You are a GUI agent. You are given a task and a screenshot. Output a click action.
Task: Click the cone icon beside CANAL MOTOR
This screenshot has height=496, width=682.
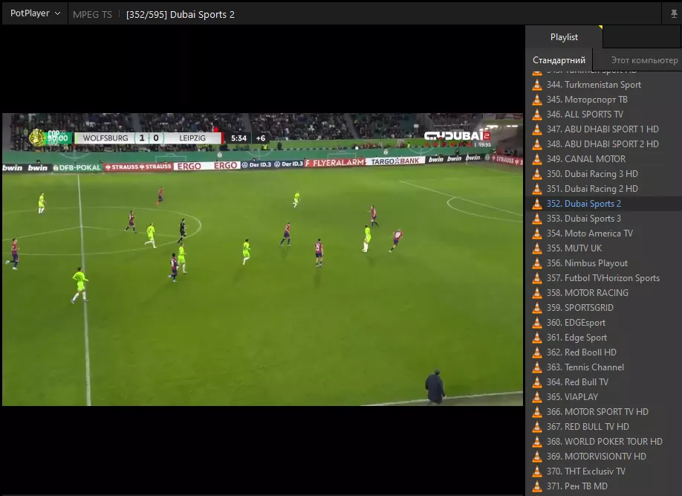(537, 159)
